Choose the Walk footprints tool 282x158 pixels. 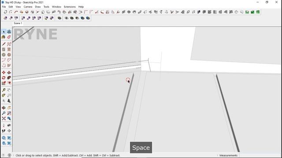4,131
